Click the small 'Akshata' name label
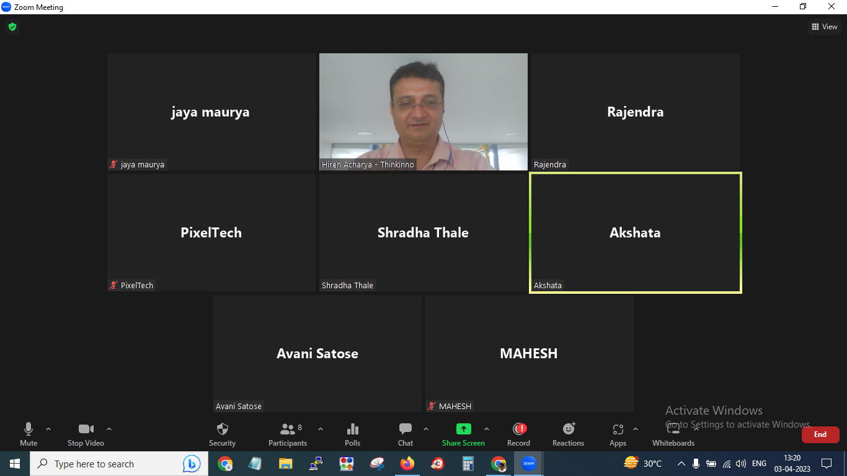Image resolution: width=847 pixels, height=476 pixels. point(548,286)
